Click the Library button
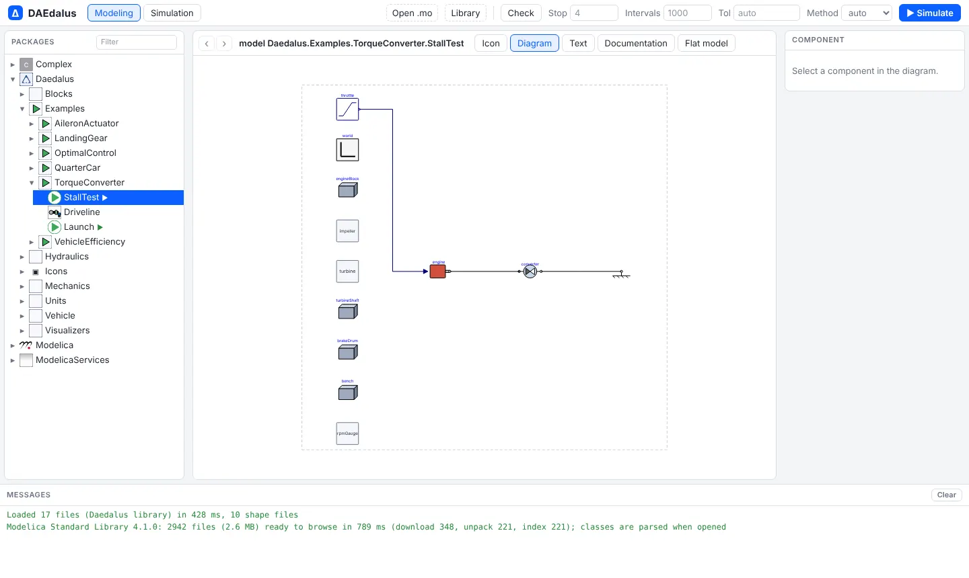Screen dimensions: 969x578 pyautogui.click(x=466, y=13)
